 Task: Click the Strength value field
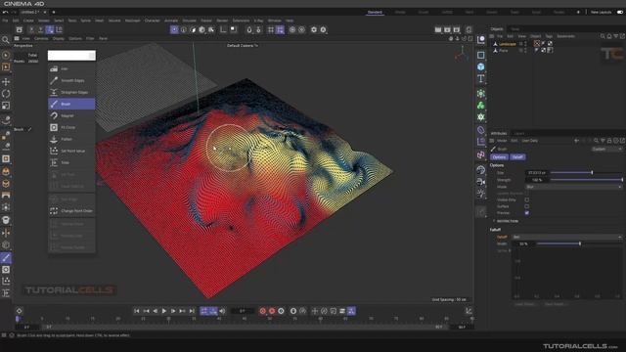[537, 180]
